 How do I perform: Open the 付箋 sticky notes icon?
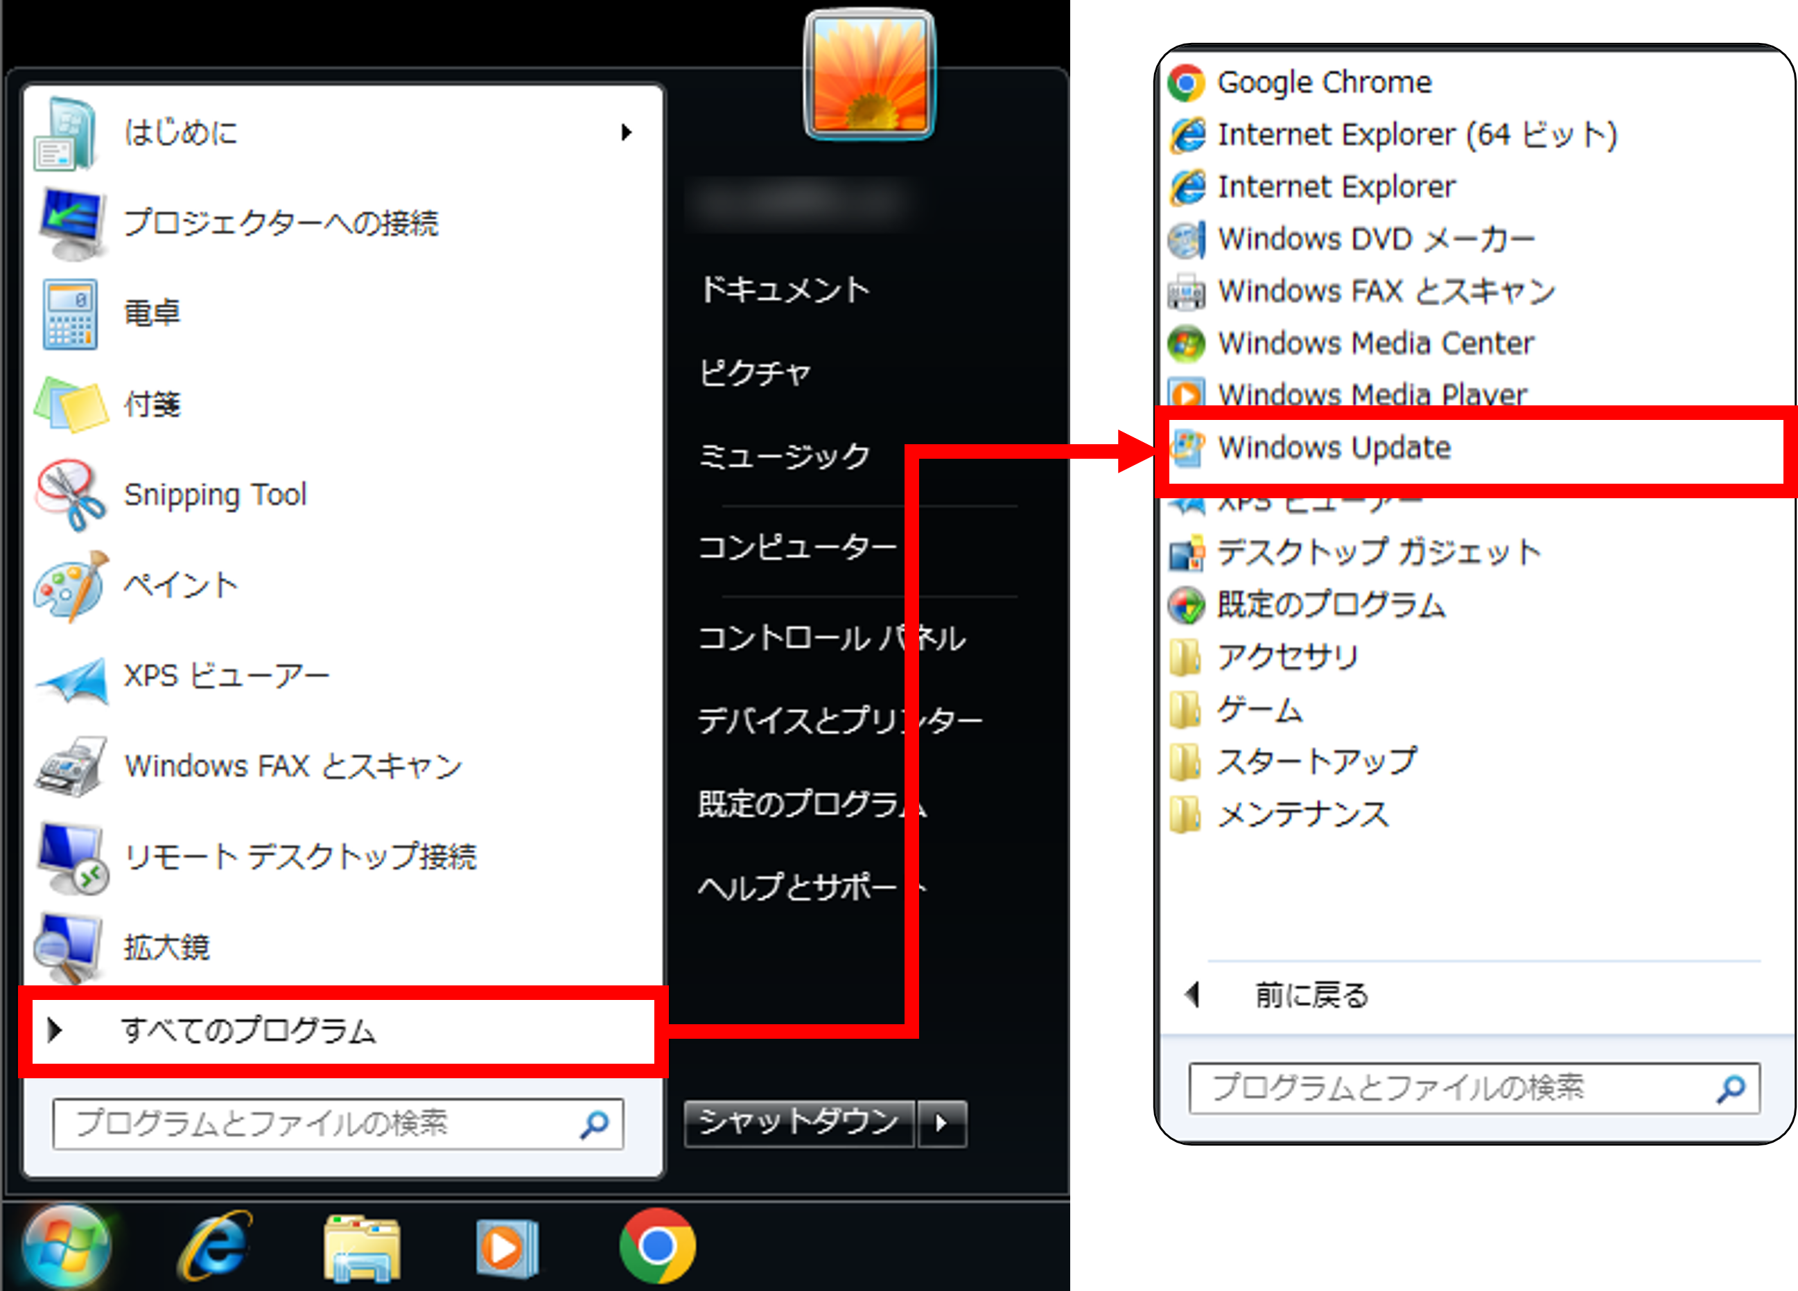click(x=71, y=404)
